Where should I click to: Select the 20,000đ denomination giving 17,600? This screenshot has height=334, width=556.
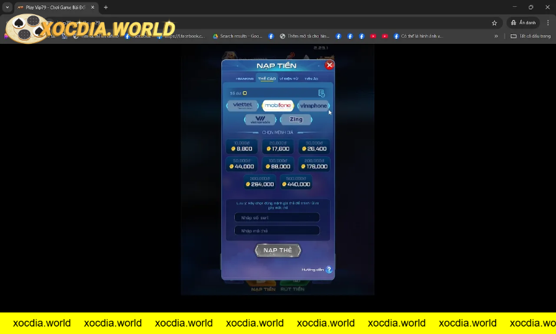click(x=278, y=146)
